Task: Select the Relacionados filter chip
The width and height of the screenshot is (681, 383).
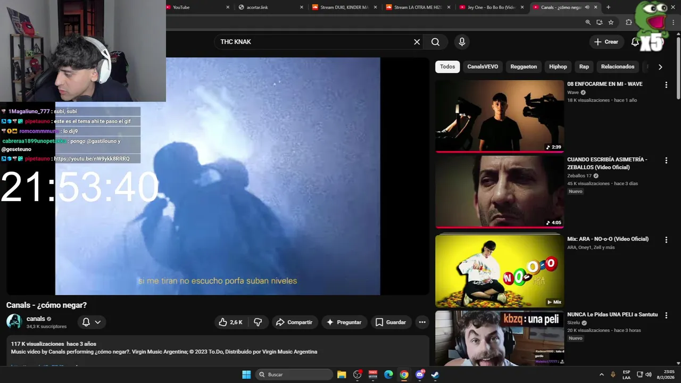Action: 618,66
